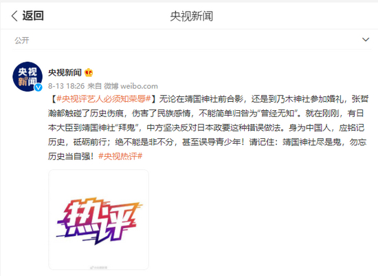
Task: Open the 微博 weibo.com source link
Action: click(131, 86)
